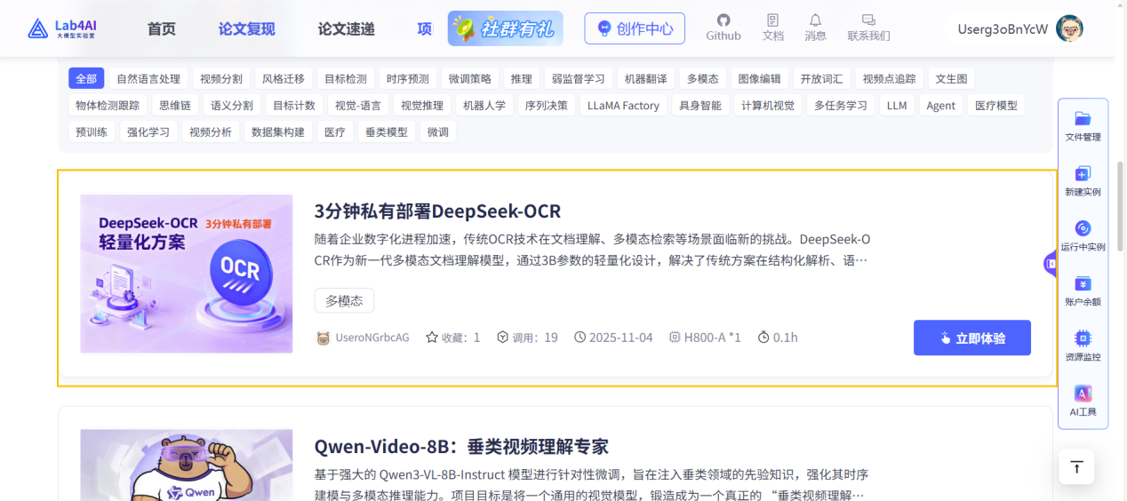Collapse the right sidebar panel handle

pos(1050,264)
